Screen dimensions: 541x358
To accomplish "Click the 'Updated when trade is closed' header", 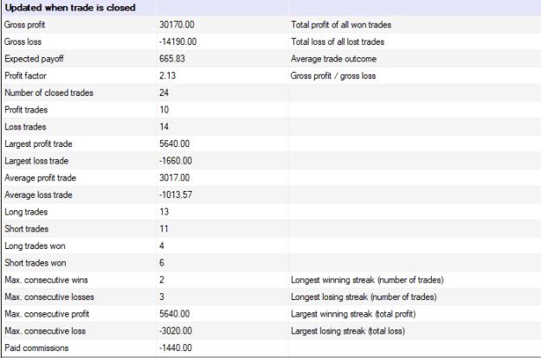I will click(70, 8).
